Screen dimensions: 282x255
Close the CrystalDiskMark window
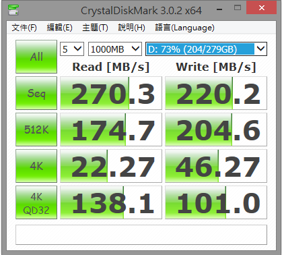coord(262,8)
